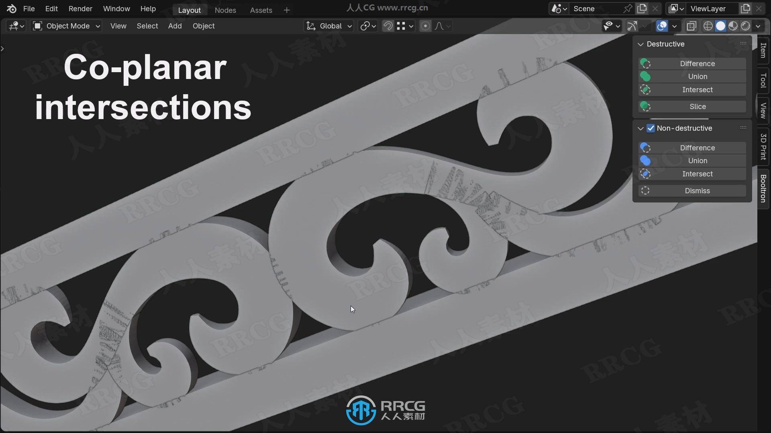771x433 pixels.
Task: Toggle X-ray view icon
Action: click(691, 26)
